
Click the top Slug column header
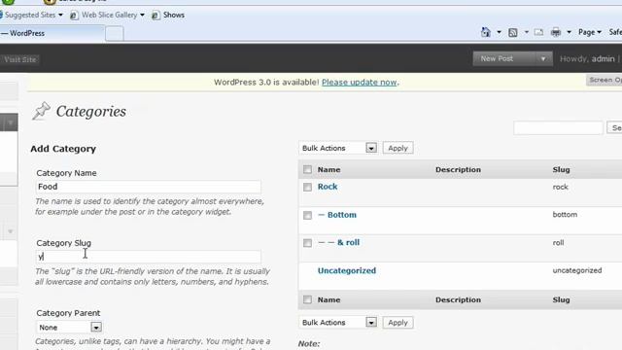coord(561,169)
